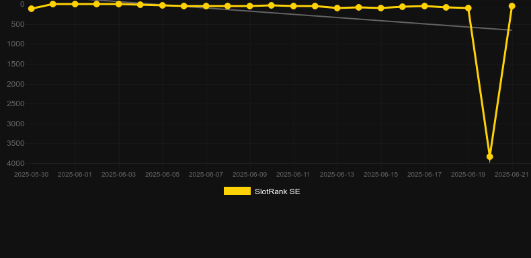Click the 2025-05-30 x-axis date label
The width and height of the screenshot is (531, 258).
(x=31, y=175)
